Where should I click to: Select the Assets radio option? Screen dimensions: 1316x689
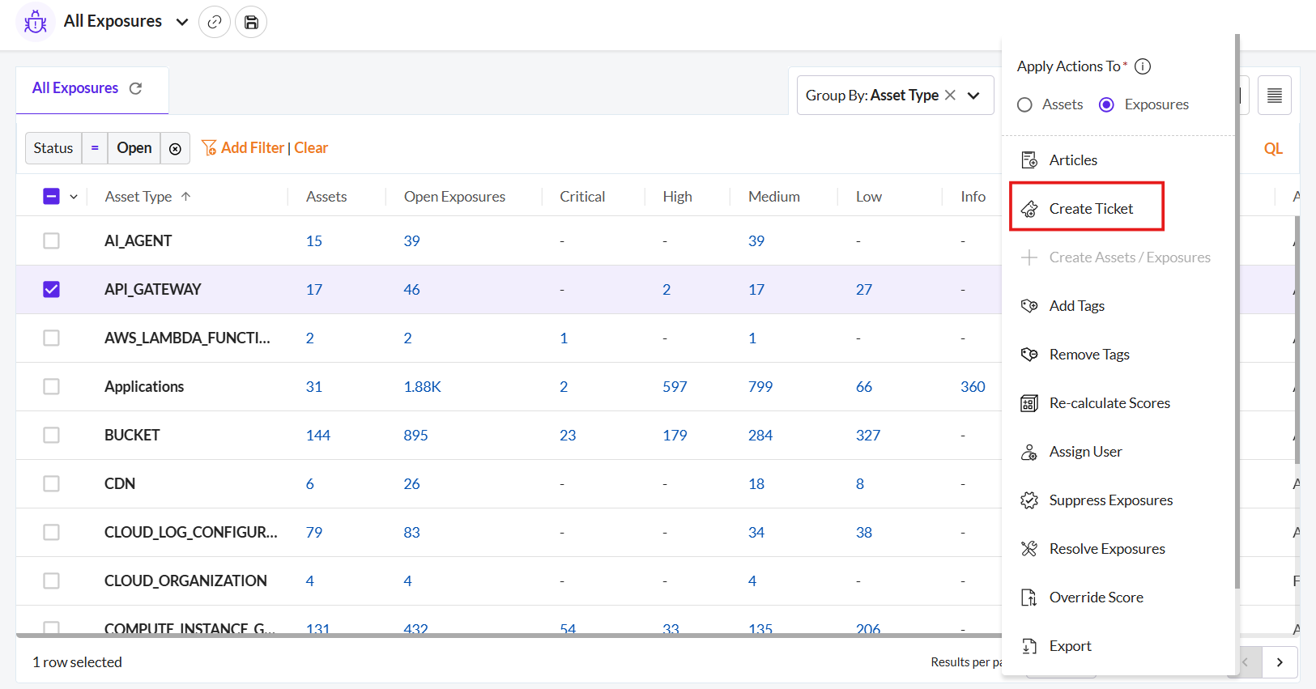[x=1024, y=104]
